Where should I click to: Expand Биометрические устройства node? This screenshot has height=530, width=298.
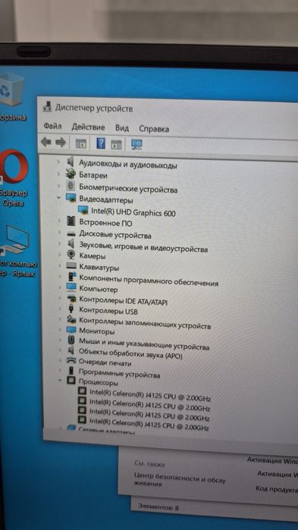[x=58, y=186]
